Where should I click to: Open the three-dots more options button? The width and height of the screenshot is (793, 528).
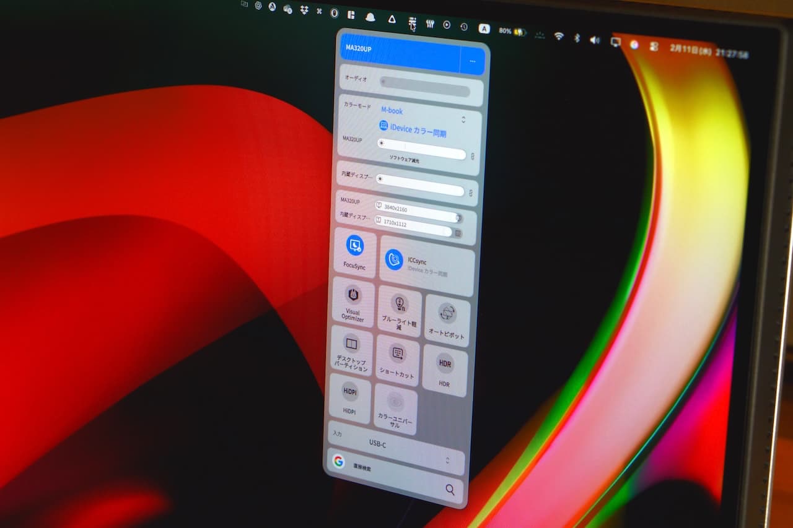point(473,61)
